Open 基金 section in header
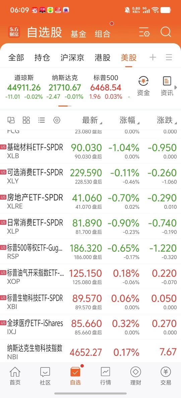Screen dimensions: 181x398 78,34
